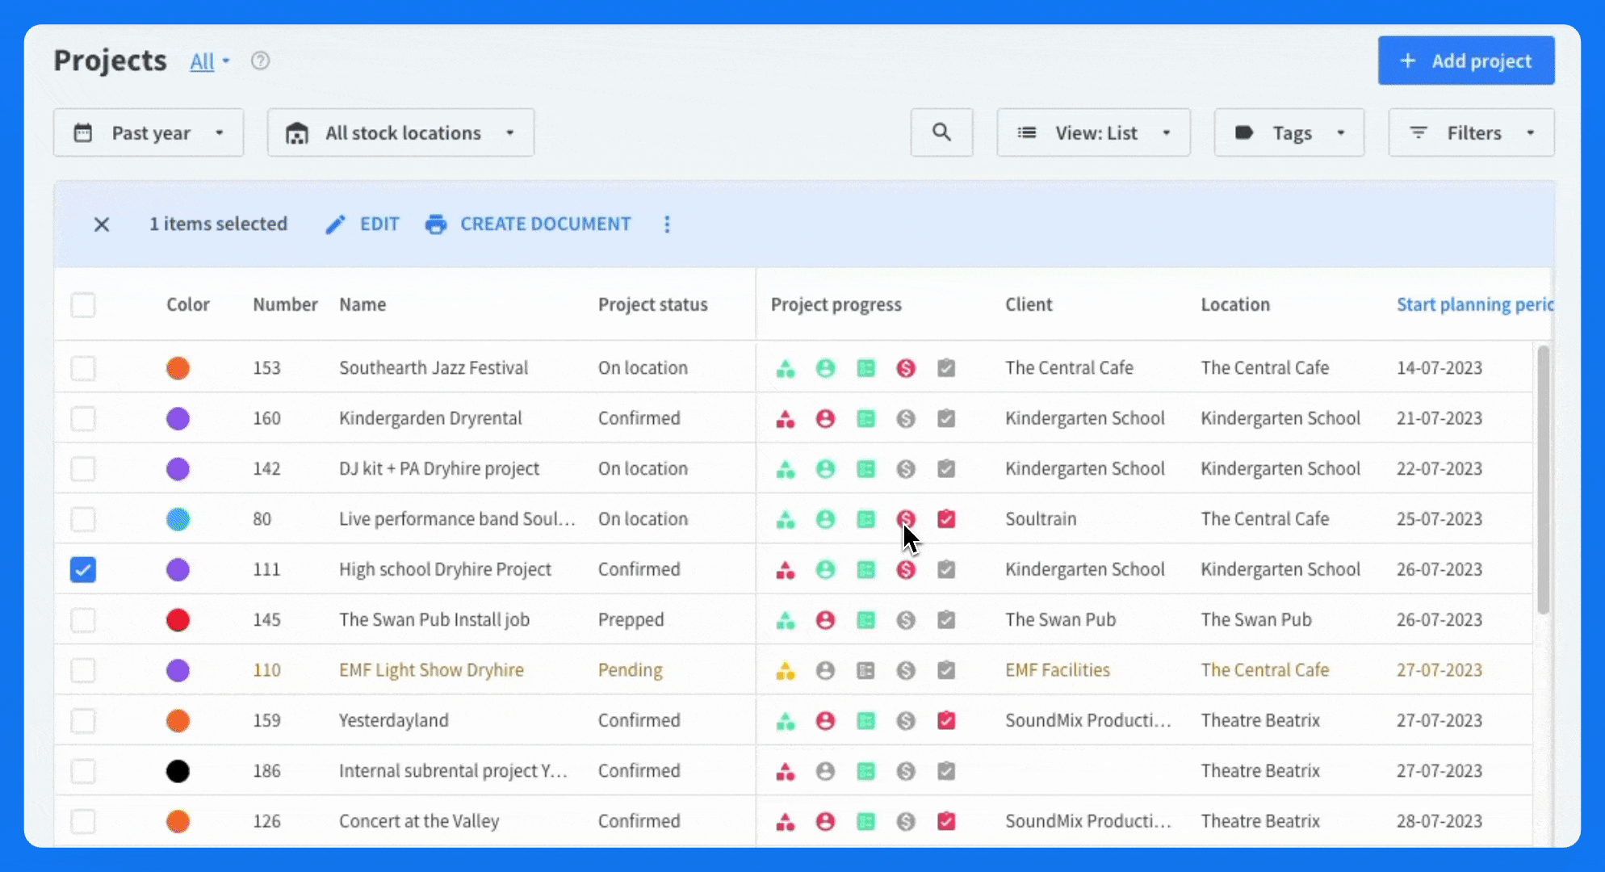Screen dimensions: 1605x872
Task: Click the help question mark icon
Action: [260, 61]
